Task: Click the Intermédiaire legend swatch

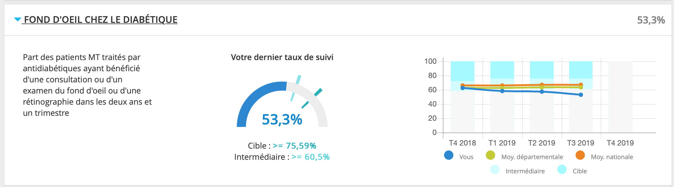Action: pos(495,169)
